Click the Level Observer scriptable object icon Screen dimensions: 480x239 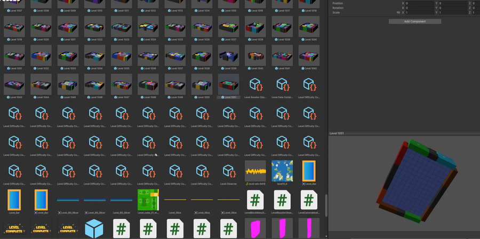point(228,171)
